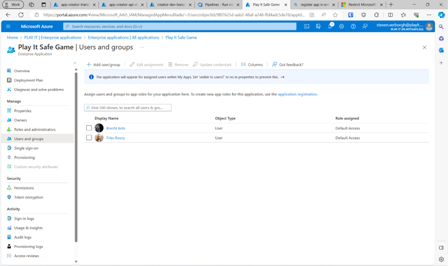Focus the users and groups search box

[x=128, y=108]
